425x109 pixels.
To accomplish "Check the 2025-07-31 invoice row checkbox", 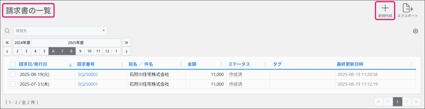I will tap(13, 84).
